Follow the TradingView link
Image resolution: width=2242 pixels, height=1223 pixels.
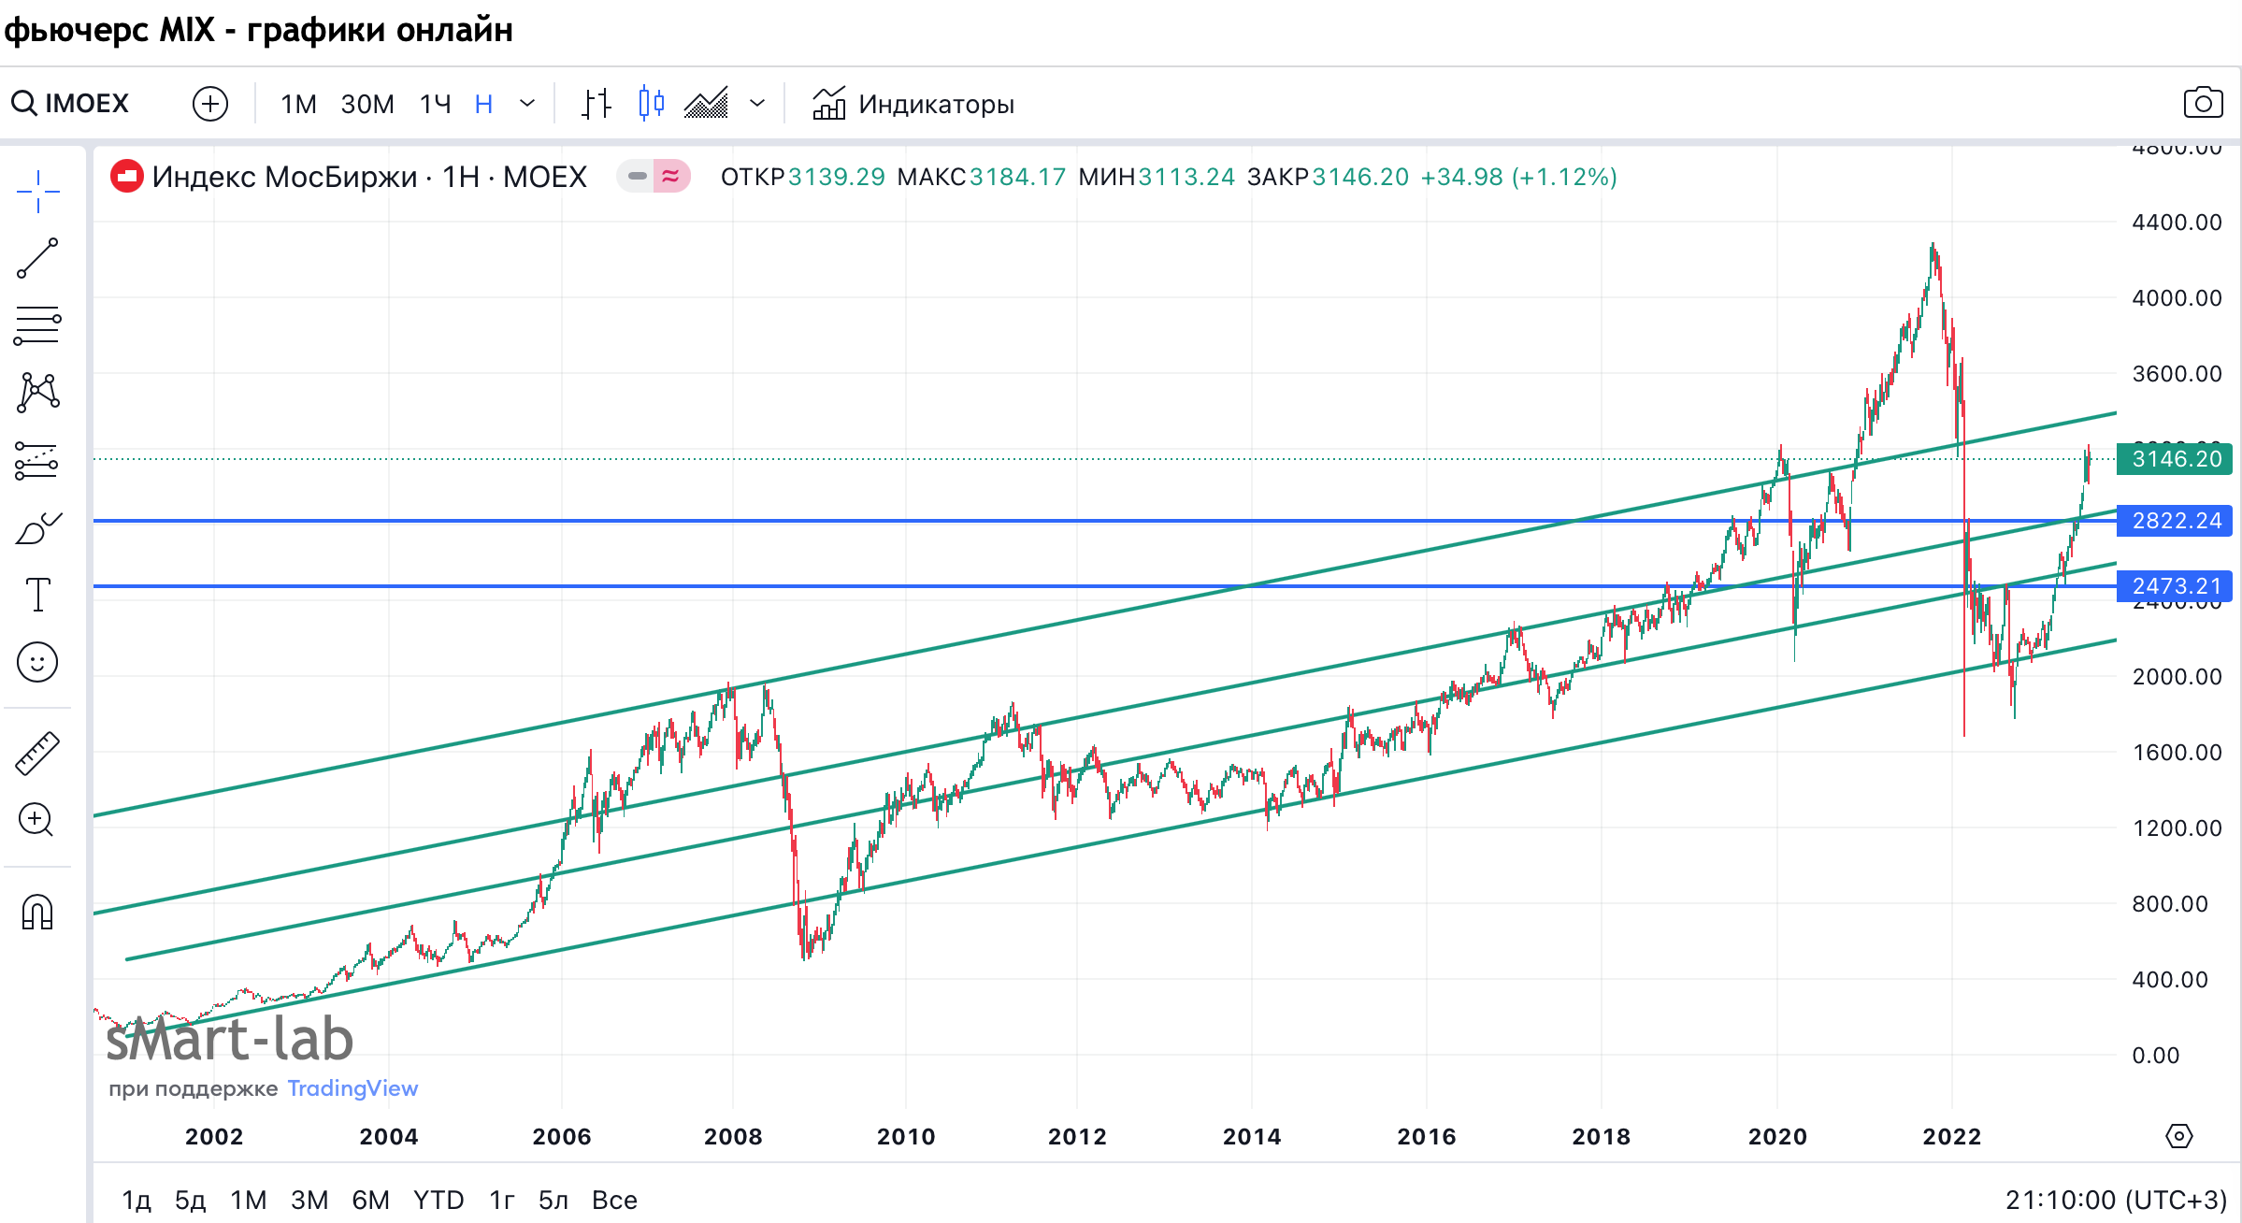click(x=352, y=1088)
